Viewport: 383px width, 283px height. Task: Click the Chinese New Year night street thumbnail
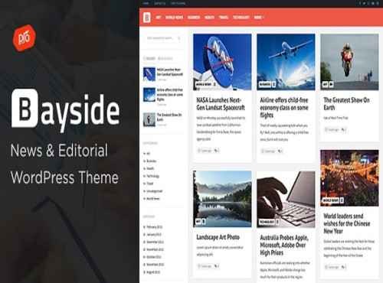click(x=349, y=178)
